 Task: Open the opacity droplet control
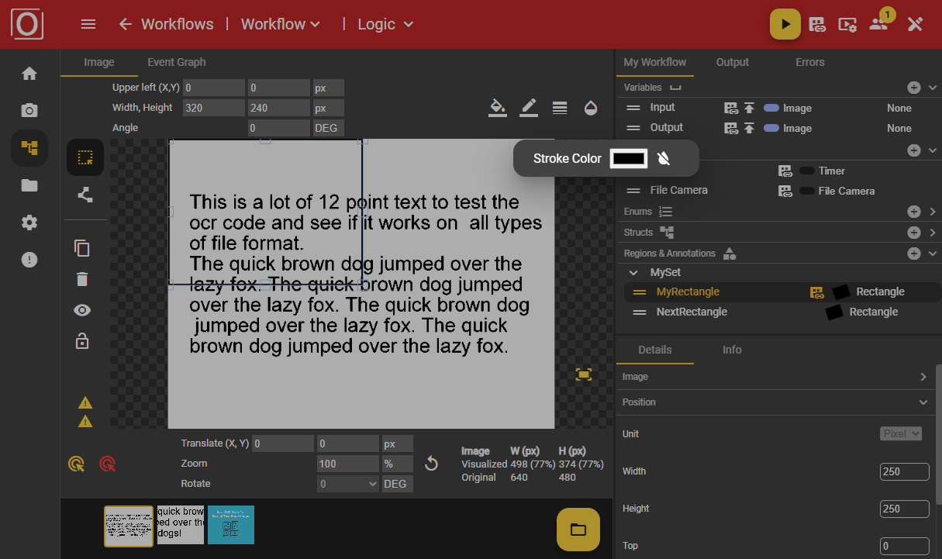(590, 107)
